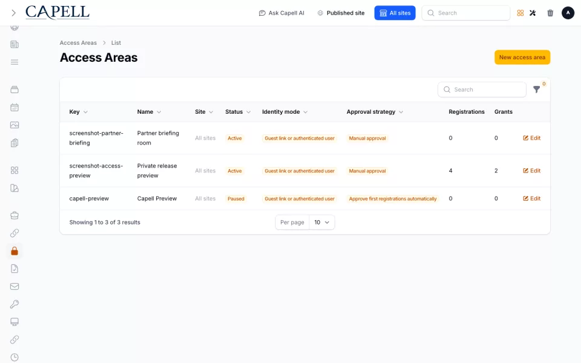Sort the table by the Name column
Screen dimensions: 581x363
(149, 112)
